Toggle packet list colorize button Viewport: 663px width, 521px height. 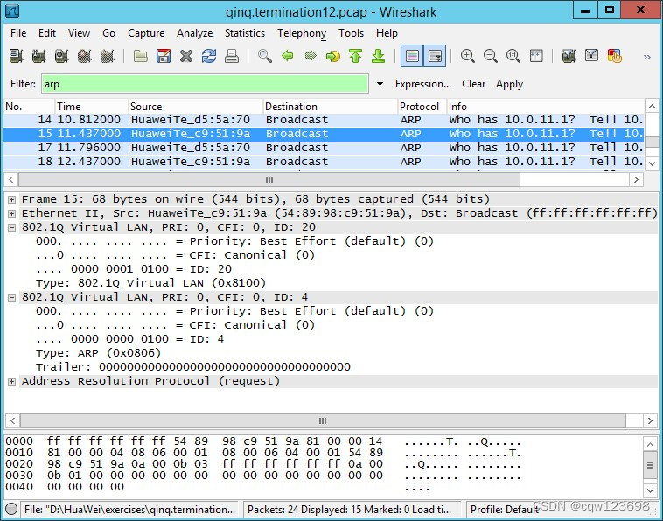click(412, 56)
